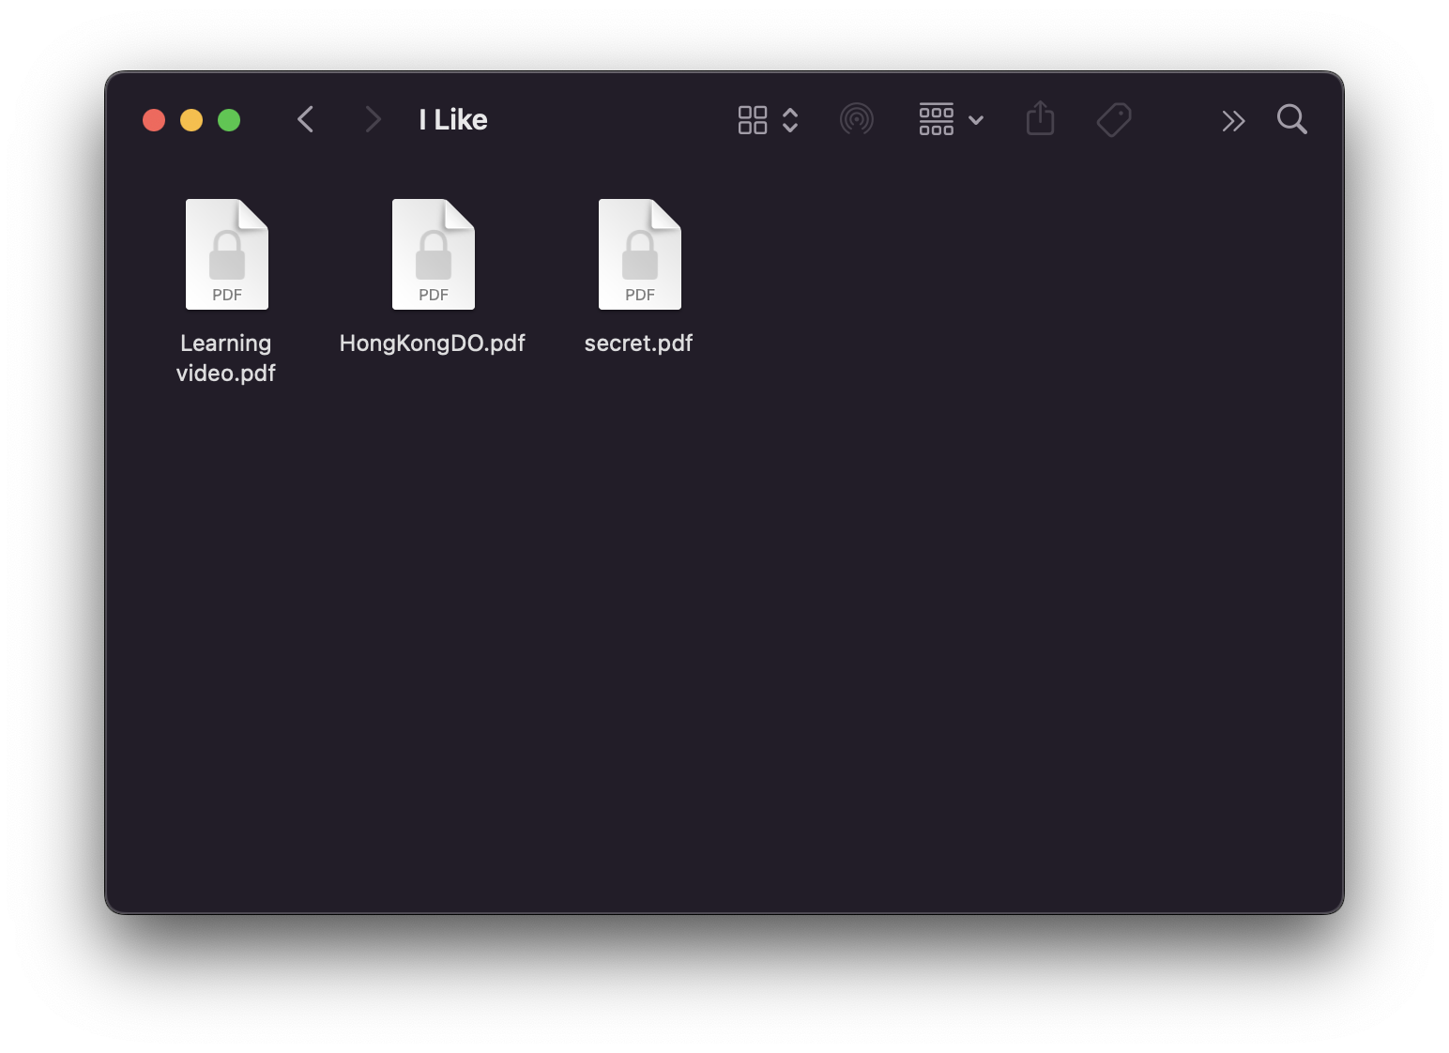Screen dimensions: 1449x1053
Task: Click the 'Learning video.pdf' filename label
Action: tap(226, 358)
